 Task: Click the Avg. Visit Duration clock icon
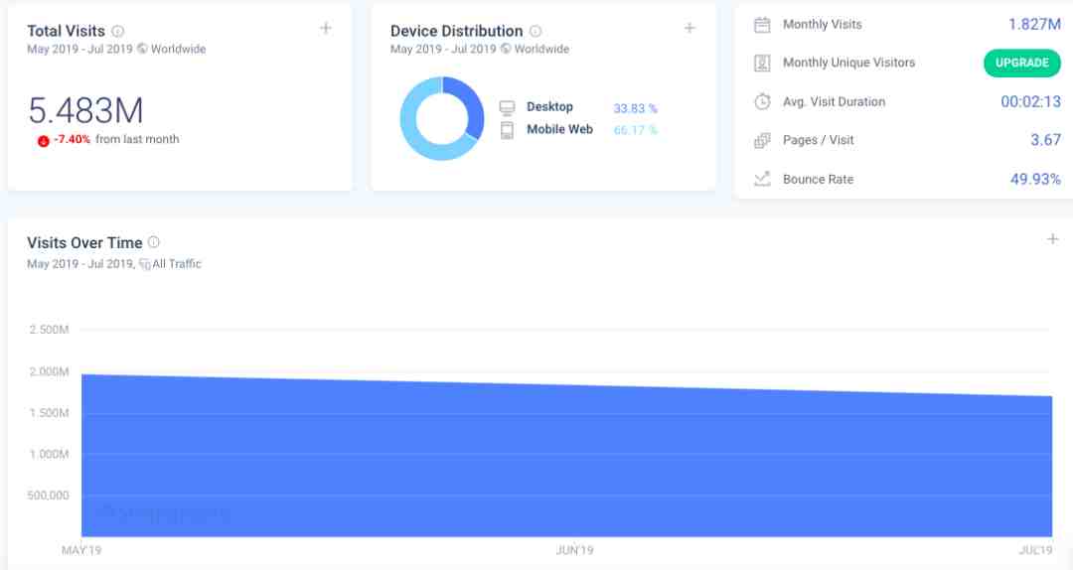click(x=762, y=102)
